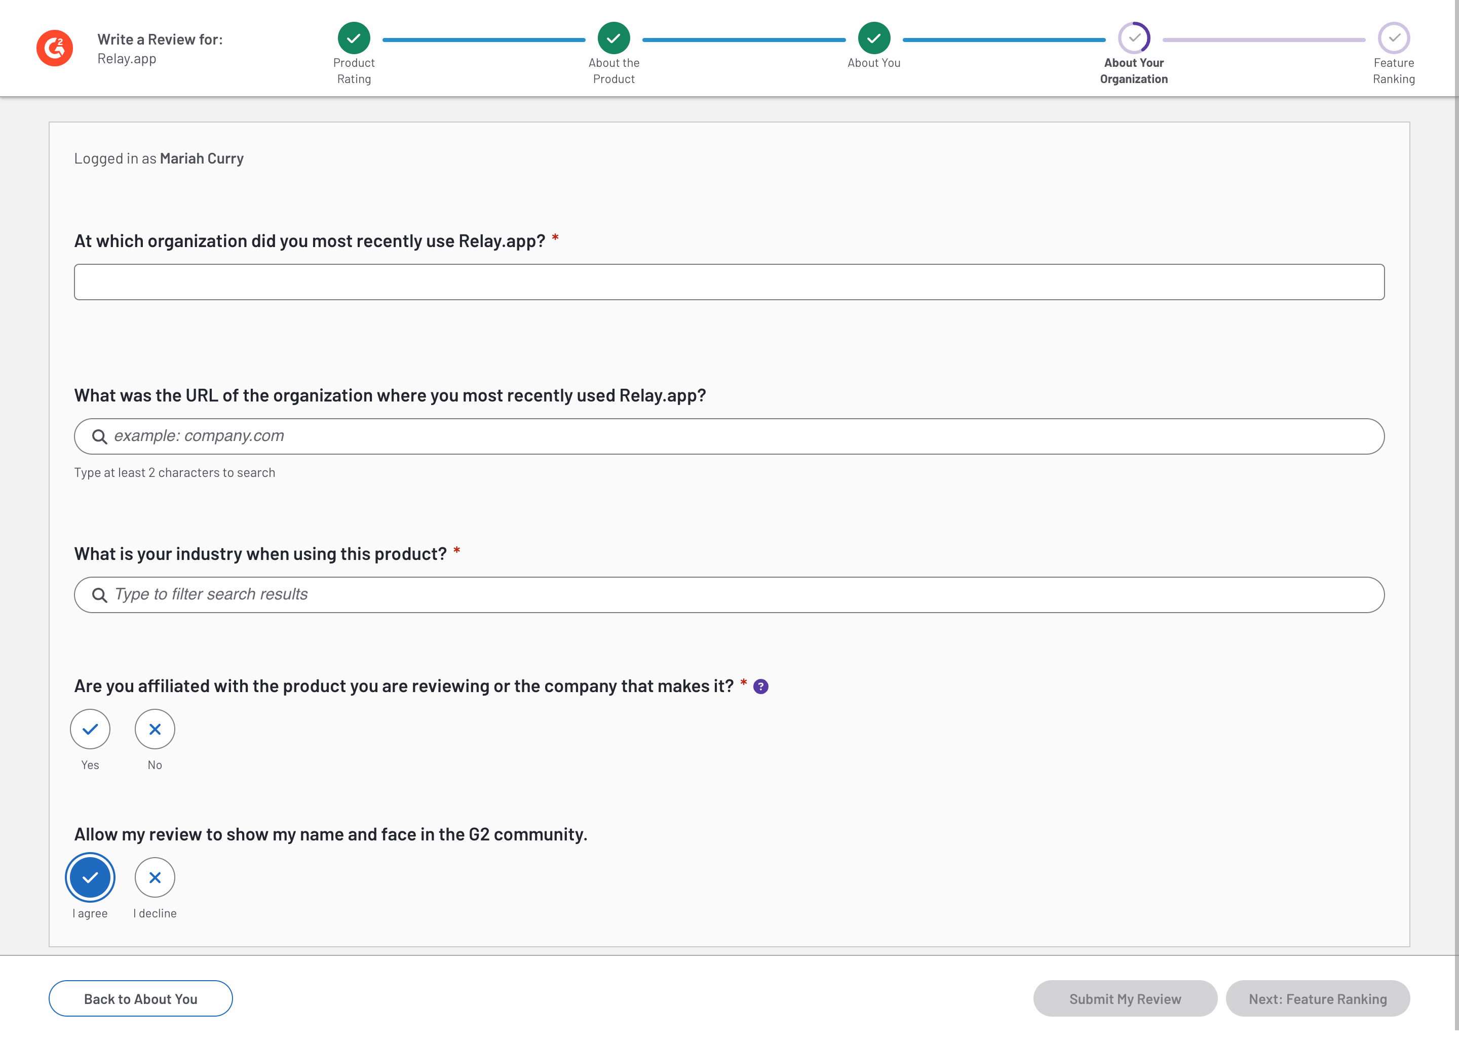This screenshot has width=1459, height=1047.
Task: Click the 'Mariah Curry' logged-in name
Action: coord(201,159)
